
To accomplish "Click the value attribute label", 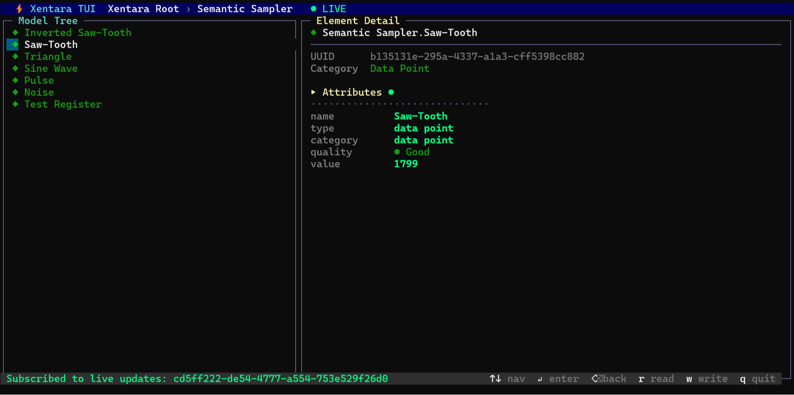I will click(x=325, y=164).
